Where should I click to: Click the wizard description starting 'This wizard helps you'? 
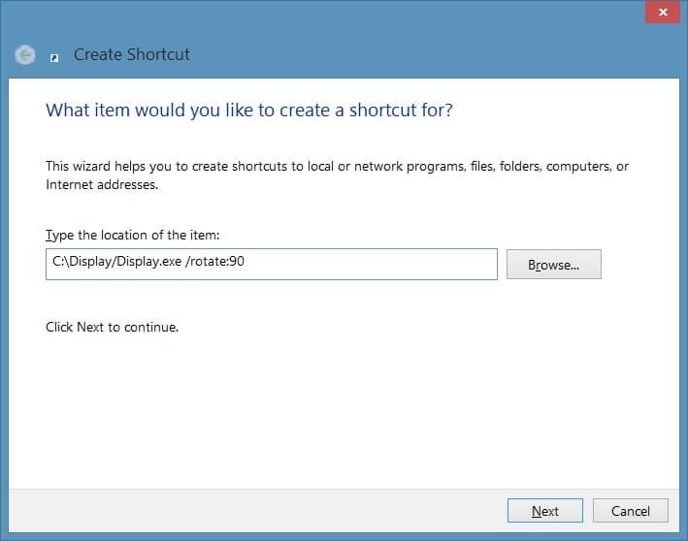pos(337,175)
